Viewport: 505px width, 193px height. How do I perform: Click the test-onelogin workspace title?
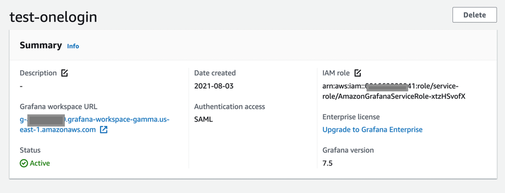tap(53, 16)
